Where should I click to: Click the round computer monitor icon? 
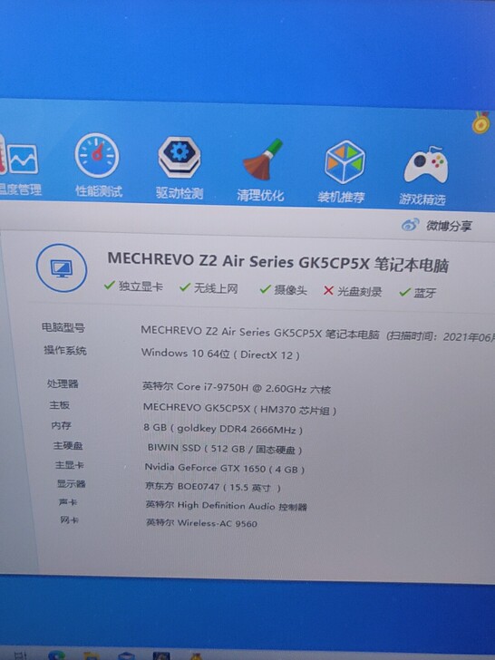pos(62,267)
